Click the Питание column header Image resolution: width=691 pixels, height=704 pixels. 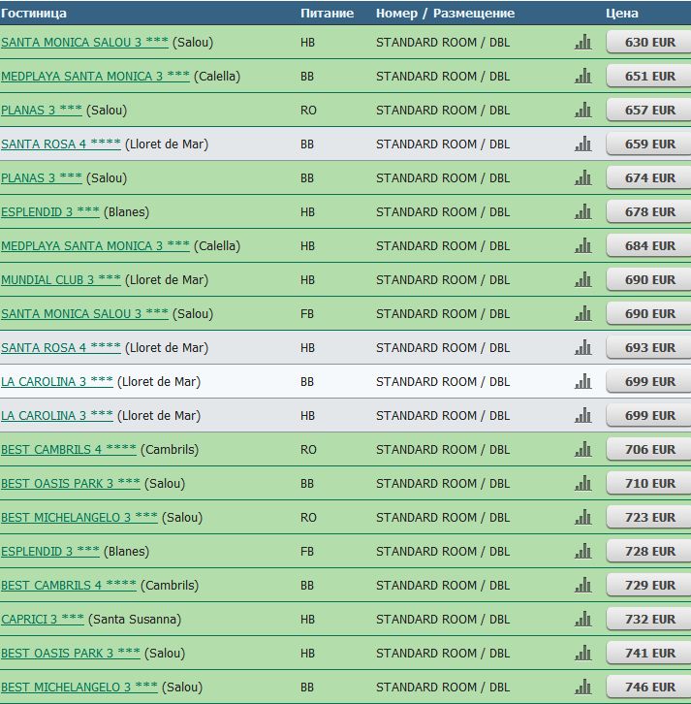click(328, 13)
